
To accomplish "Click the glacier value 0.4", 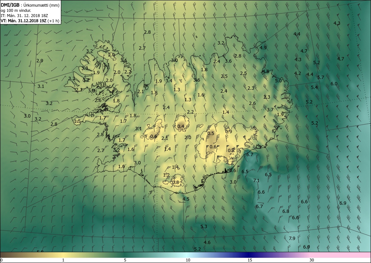I will 181,126.
